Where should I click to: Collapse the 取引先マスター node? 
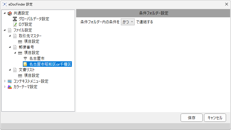tap(10, 36)
